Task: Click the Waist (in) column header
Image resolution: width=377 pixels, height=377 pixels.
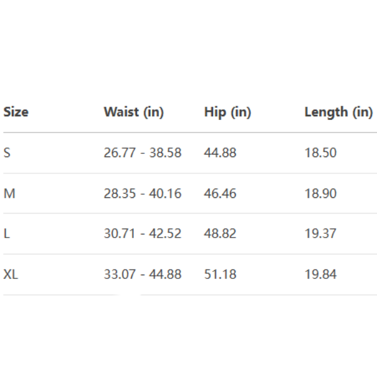Action: [133, 112]
